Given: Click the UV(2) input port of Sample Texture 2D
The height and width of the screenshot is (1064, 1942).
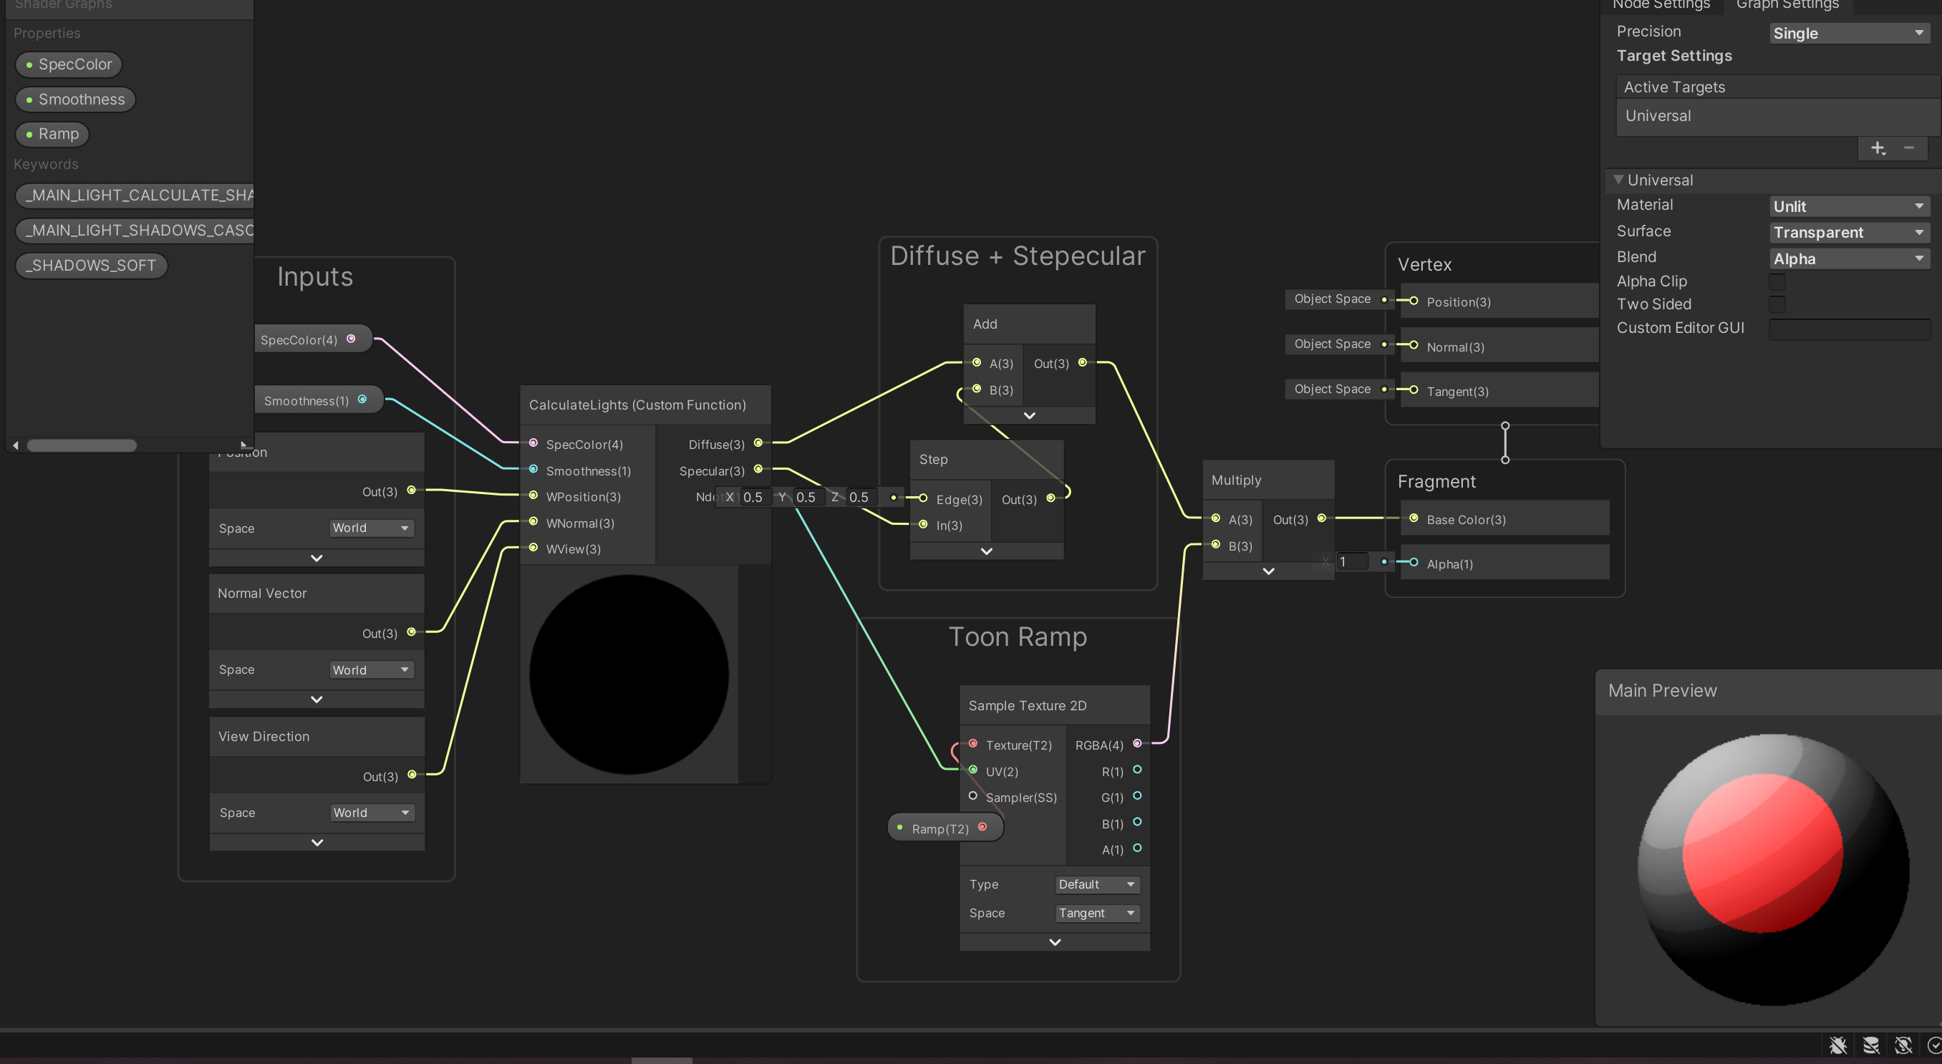Looking at the screenshot, I should [973, 770].
